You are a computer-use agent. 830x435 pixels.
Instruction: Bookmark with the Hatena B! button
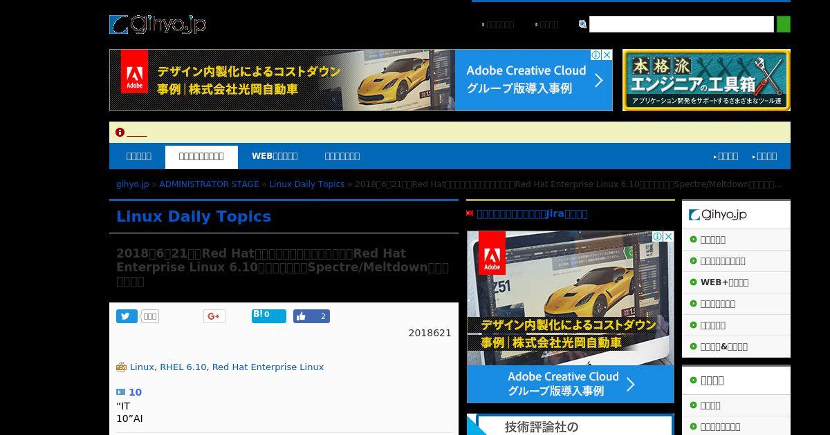click(x=268, y=316)
